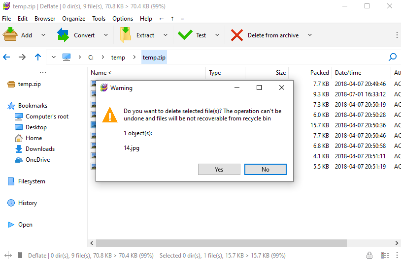Screen dimensions: 401x262
Task: Open the Options menu
Action: [123, 19]
